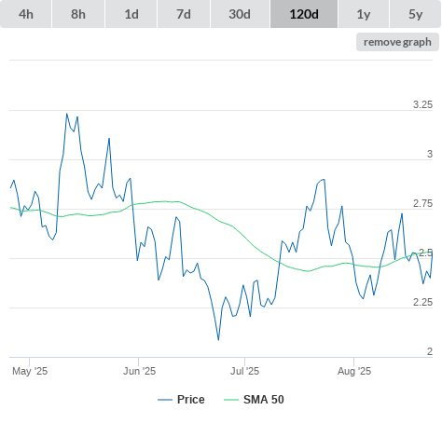Screen dimensions: 442x424
Task: Click the blue Price legend line swatch
Action: click(x=165, y=400)
